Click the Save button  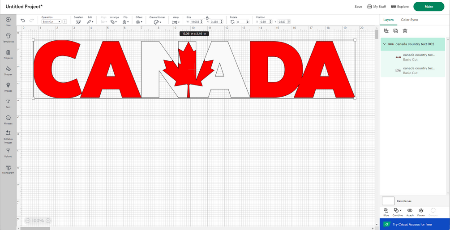coord(358,7)
